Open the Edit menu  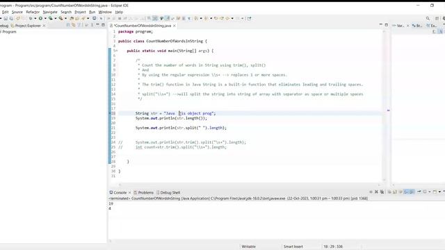[x=5, y=12]
